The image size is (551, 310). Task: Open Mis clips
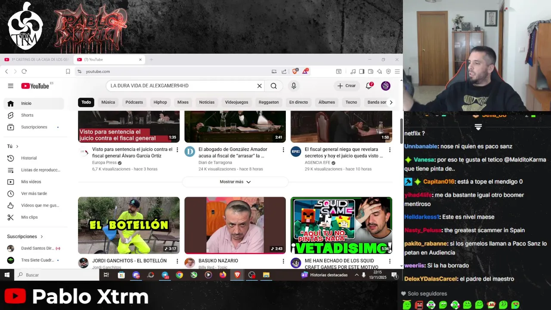34,217
